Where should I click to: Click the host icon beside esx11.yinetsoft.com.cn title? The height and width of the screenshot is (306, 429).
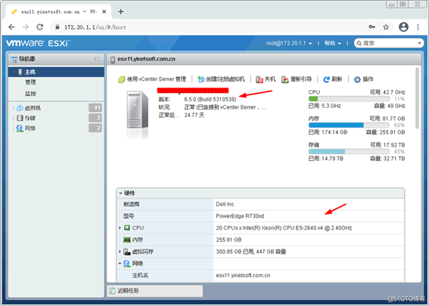click(113, 59)
